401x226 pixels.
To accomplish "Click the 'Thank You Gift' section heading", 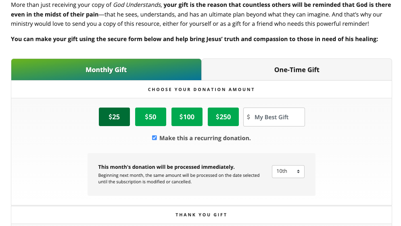I will [x=201, y=215].
